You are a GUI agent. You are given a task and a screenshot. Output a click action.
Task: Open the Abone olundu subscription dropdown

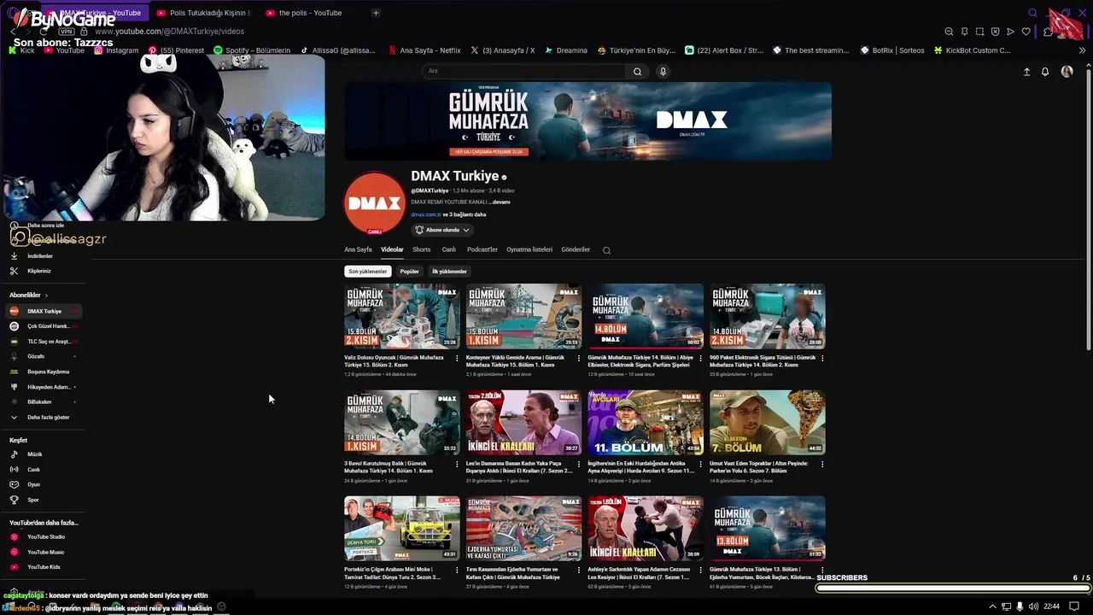tap(441, 230)
